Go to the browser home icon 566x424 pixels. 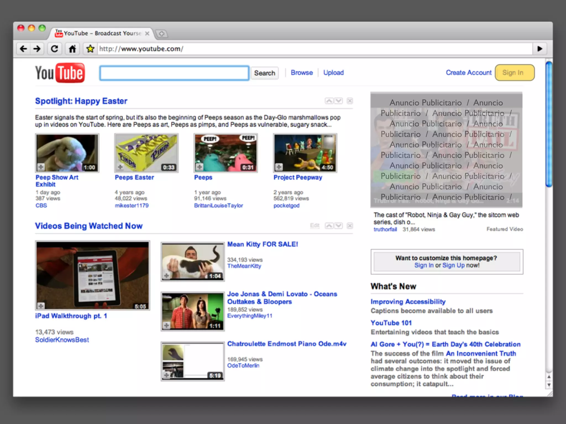72,49
